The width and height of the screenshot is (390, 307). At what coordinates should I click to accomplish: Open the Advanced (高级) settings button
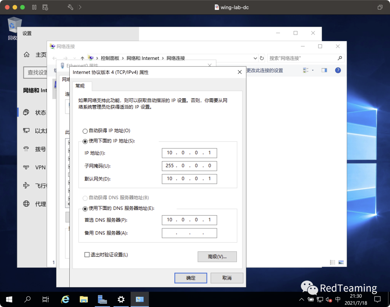tap(217, 256)
